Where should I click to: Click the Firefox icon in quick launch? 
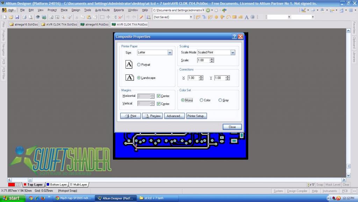[43, 198]
